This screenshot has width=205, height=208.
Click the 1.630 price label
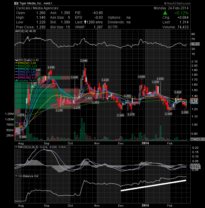pos(105,80)
